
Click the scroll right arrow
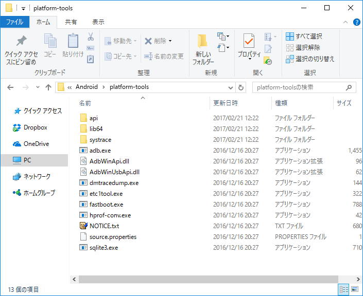(x=358, y=279)
